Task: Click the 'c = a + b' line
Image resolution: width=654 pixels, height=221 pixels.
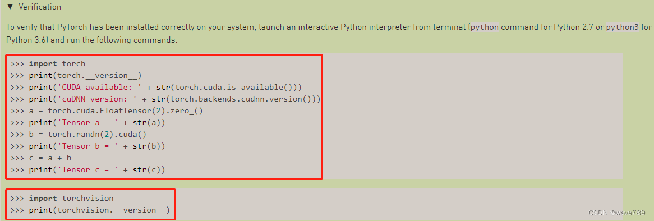Action: click(40, 158)
